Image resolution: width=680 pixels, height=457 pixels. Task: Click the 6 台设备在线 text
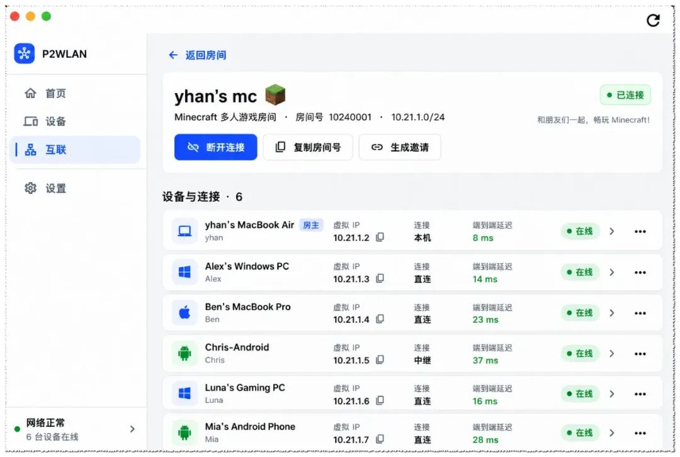click(52, 437)
